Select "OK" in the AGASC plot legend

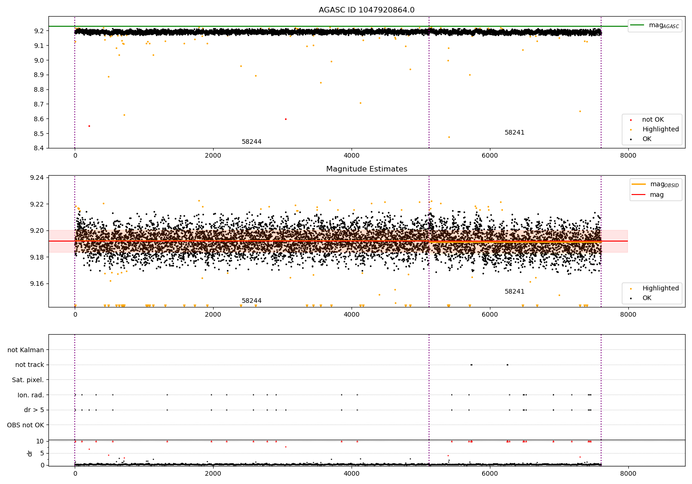(641, 139)
